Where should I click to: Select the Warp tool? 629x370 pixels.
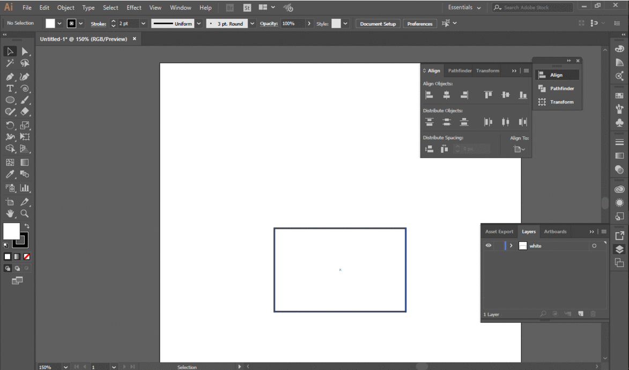coord(10,137)
